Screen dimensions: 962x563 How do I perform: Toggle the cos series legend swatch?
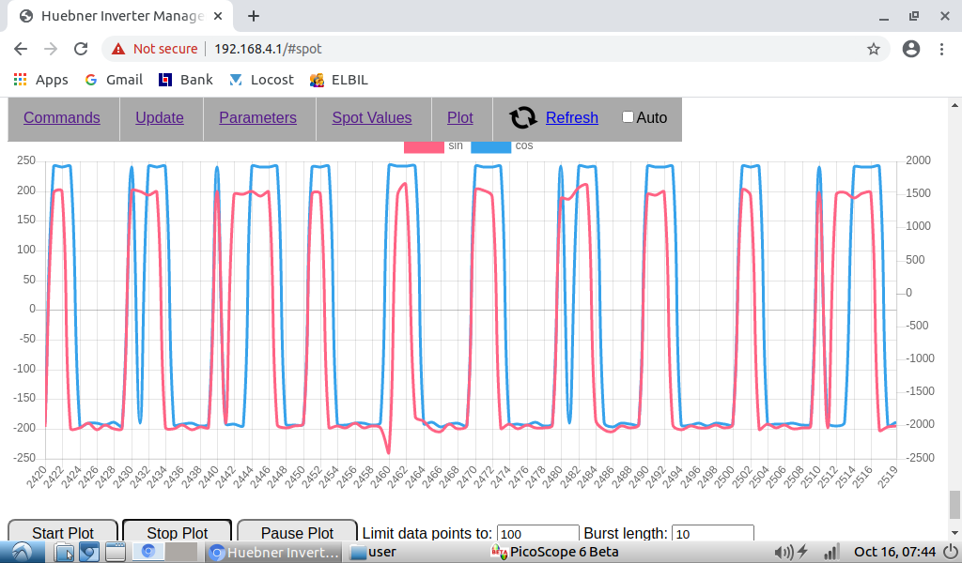[x=489, y=146]
